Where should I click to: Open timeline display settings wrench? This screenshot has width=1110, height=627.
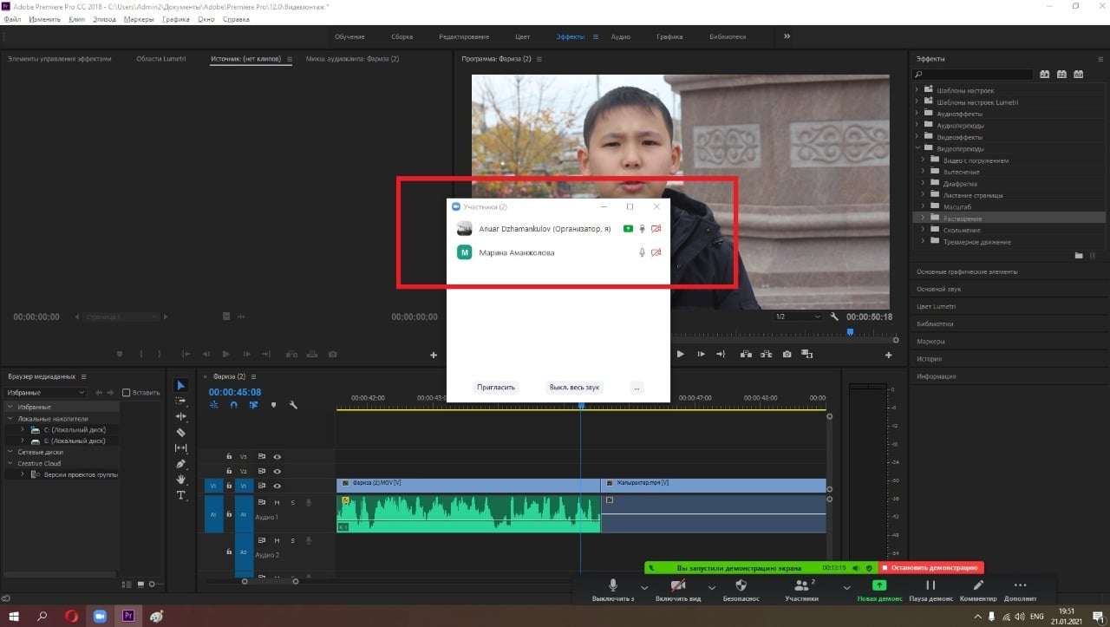[293, 405]
